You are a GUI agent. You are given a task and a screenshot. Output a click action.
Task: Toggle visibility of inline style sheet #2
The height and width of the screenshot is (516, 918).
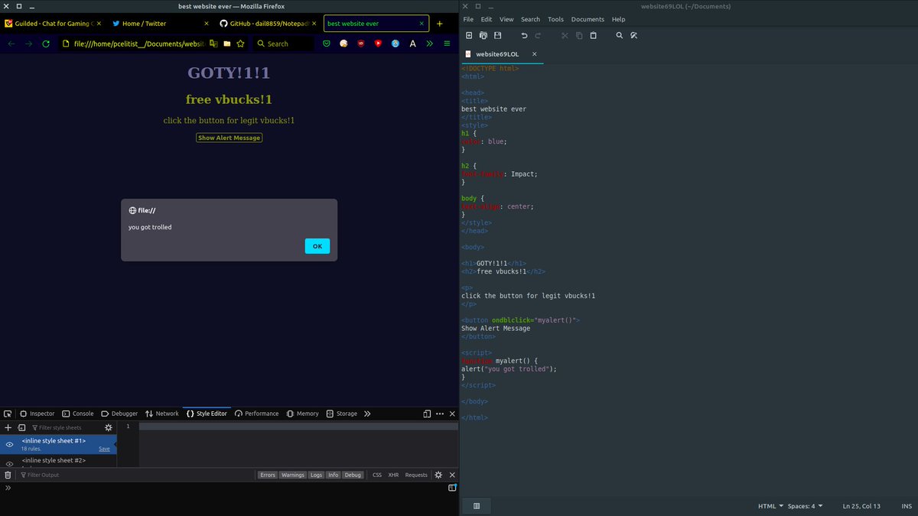pyautogui.click(x=9, y=463)
